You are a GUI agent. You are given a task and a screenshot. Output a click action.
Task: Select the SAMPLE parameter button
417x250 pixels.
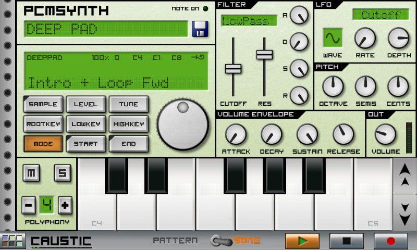pyautogui.click(x=43, y=104)
